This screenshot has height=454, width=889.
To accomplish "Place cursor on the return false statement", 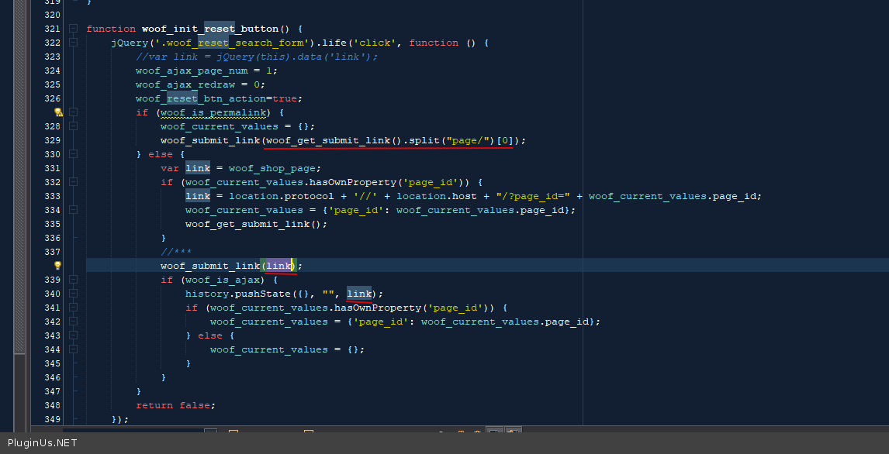I will point(175,405).
